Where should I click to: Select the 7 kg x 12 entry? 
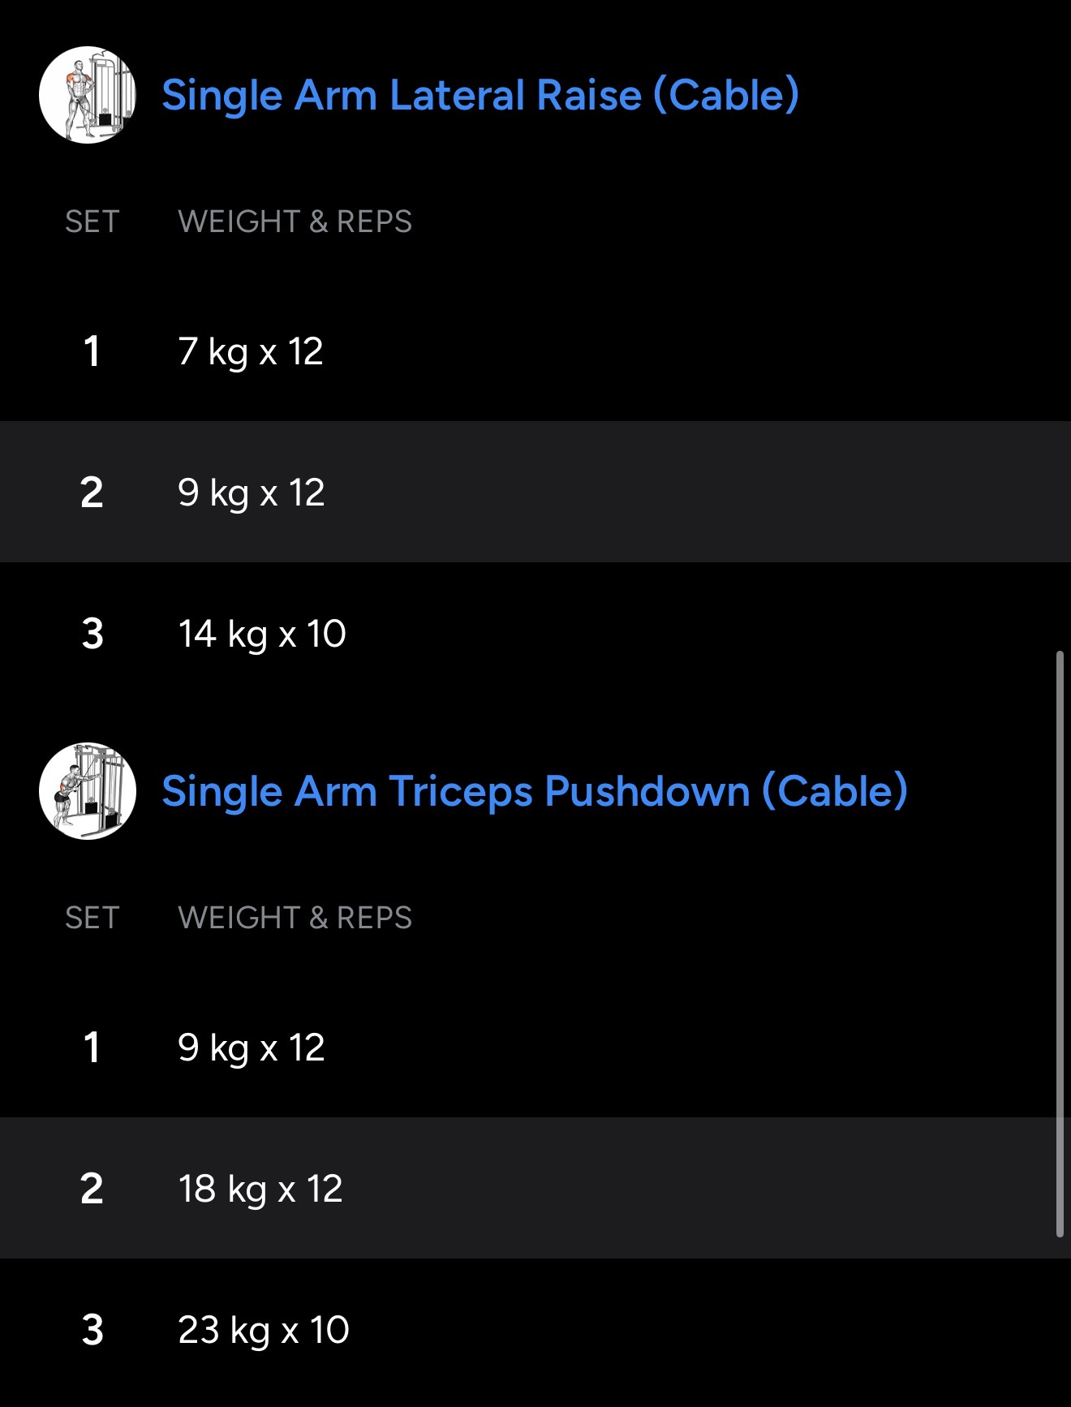coord(251,351)
